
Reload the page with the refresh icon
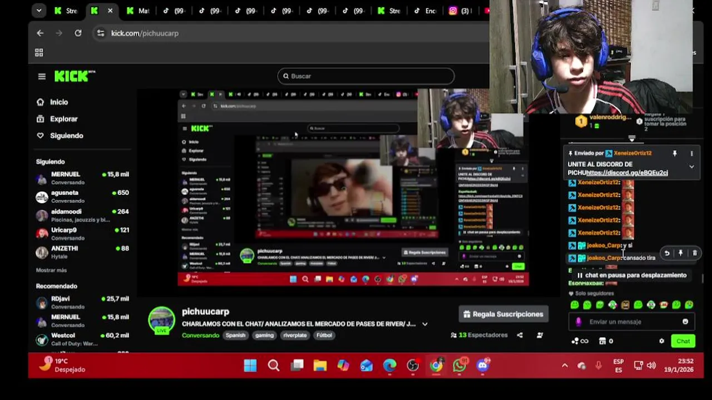78,33
